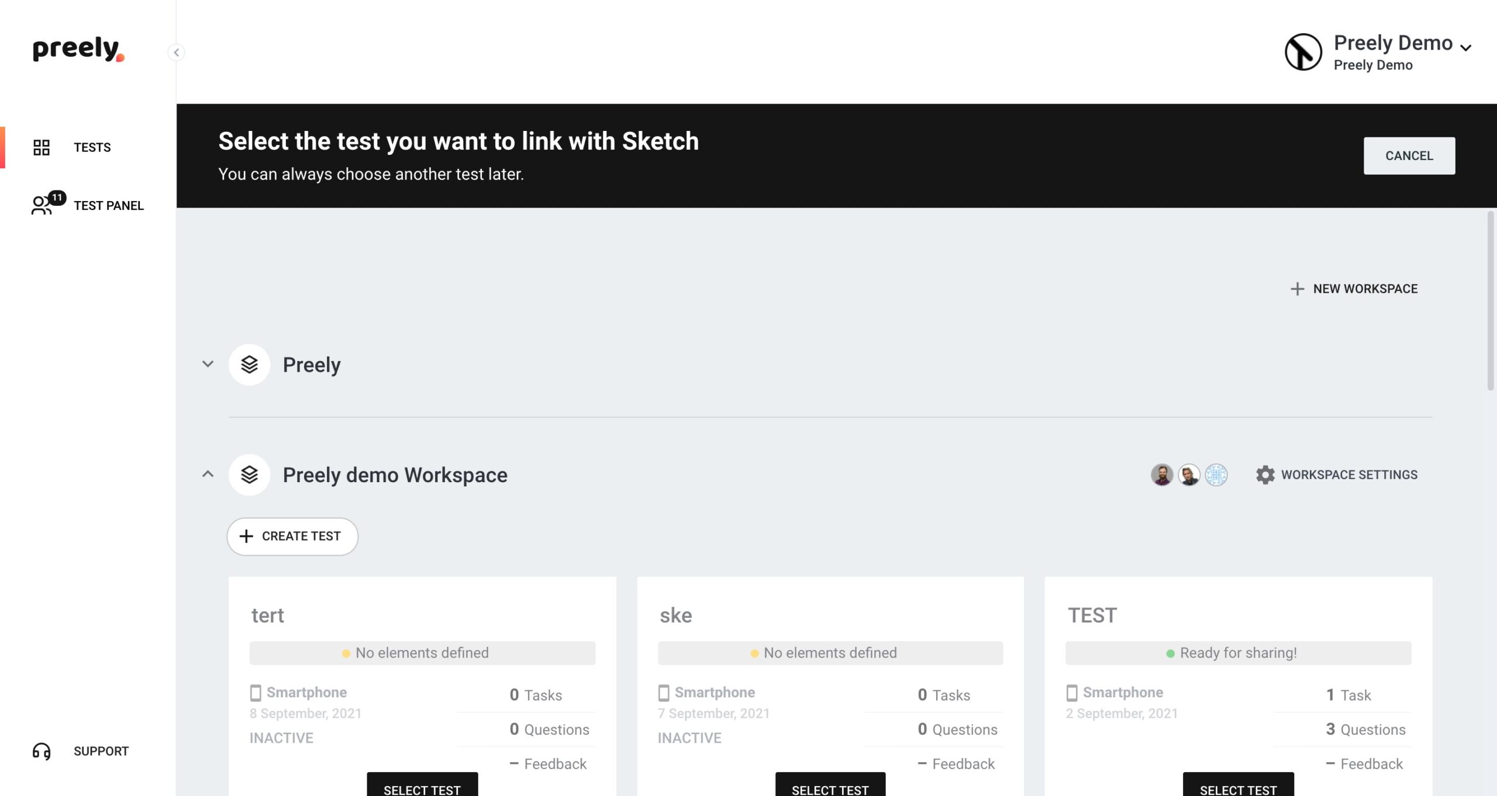Click the smartphone icon on TEST card

[1072, 693]
